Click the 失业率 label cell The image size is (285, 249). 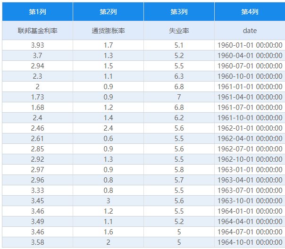click(179, 31)
